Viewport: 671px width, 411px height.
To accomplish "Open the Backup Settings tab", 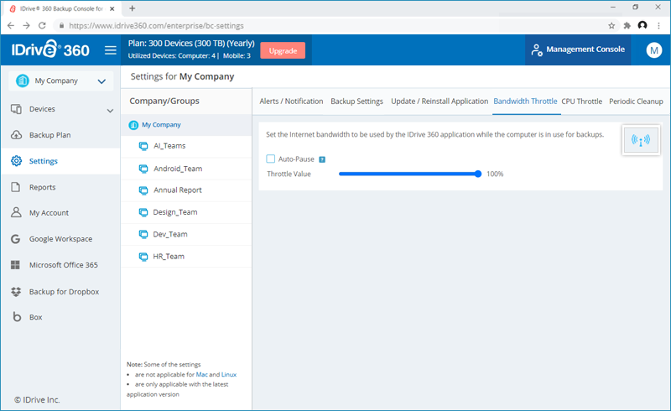I will coord(356,101).
